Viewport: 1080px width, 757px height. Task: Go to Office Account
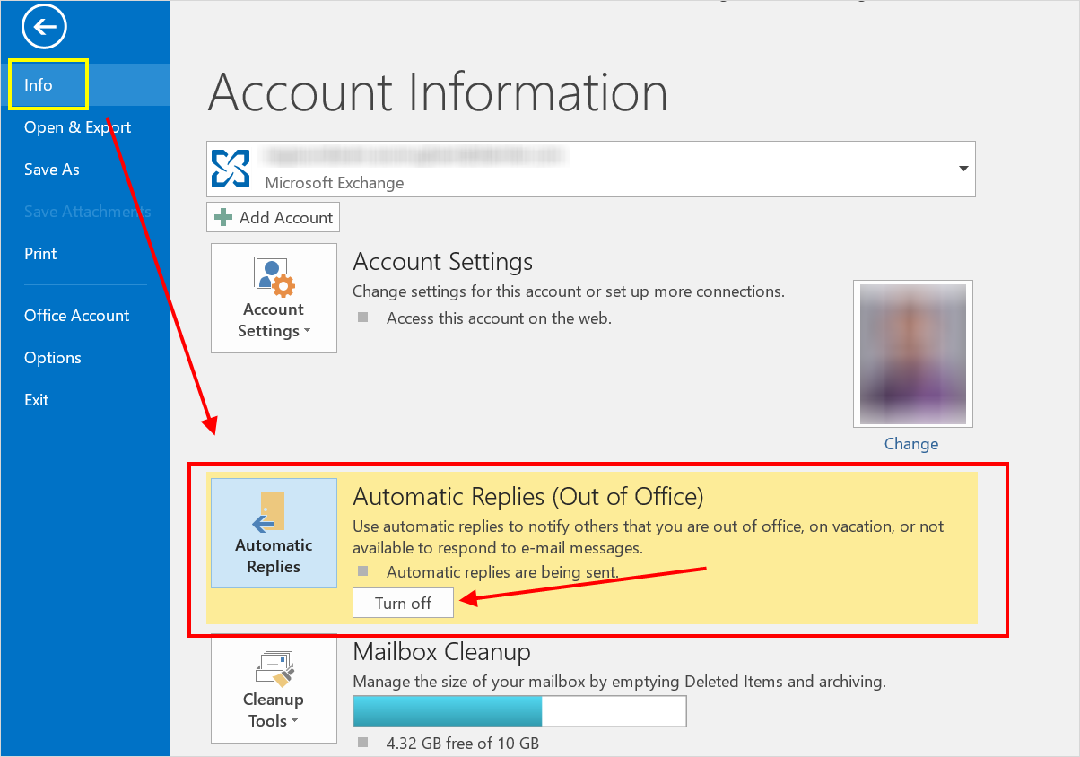[x=76, y=316]
